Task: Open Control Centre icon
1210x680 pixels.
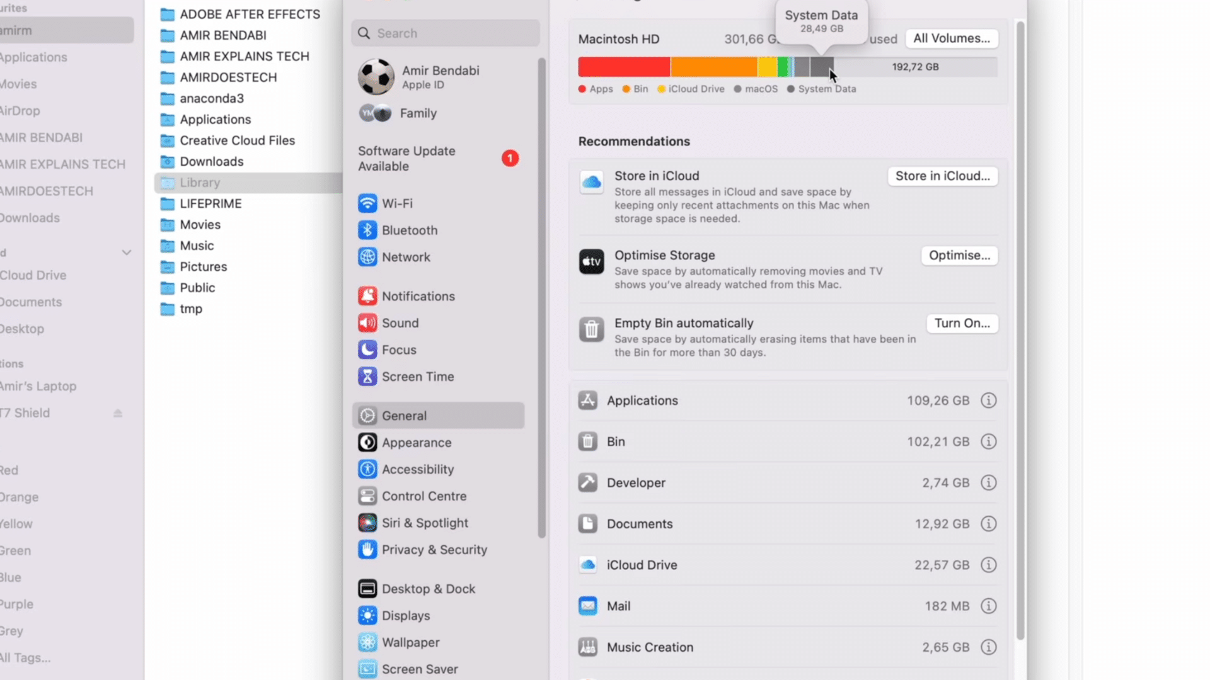Action: [367, 496]
